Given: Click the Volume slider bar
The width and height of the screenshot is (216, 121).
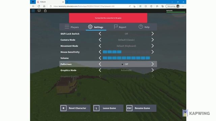Looking at the screenshot, I should pos(126,58).
